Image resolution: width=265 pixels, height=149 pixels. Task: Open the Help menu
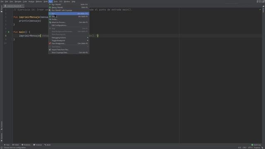pos(73,2)
